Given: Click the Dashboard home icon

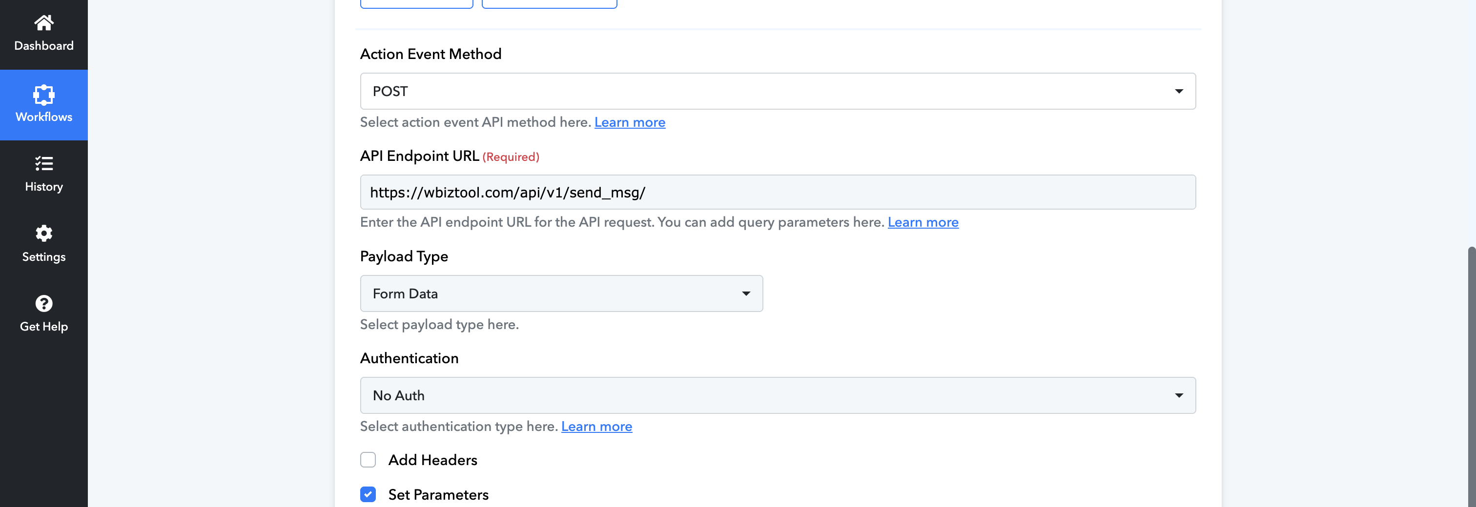Looking at the screenshot, I should pos(43,23).
